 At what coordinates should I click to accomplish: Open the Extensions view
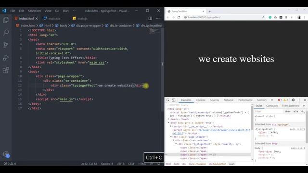click(6, 70)
